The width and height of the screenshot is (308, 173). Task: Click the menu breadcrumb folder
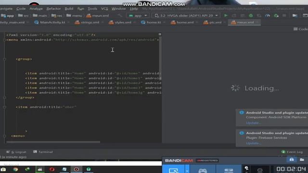pyautogui.click(x=74, y=16)
